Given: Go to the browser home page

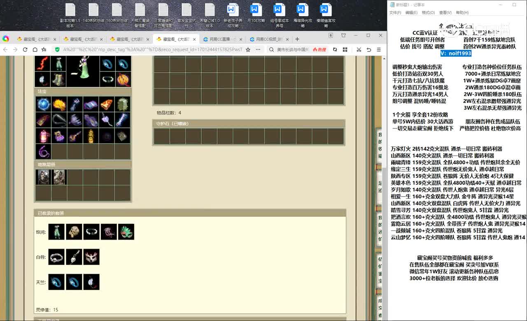Looking at the screenshot, I should coord(35,49).
